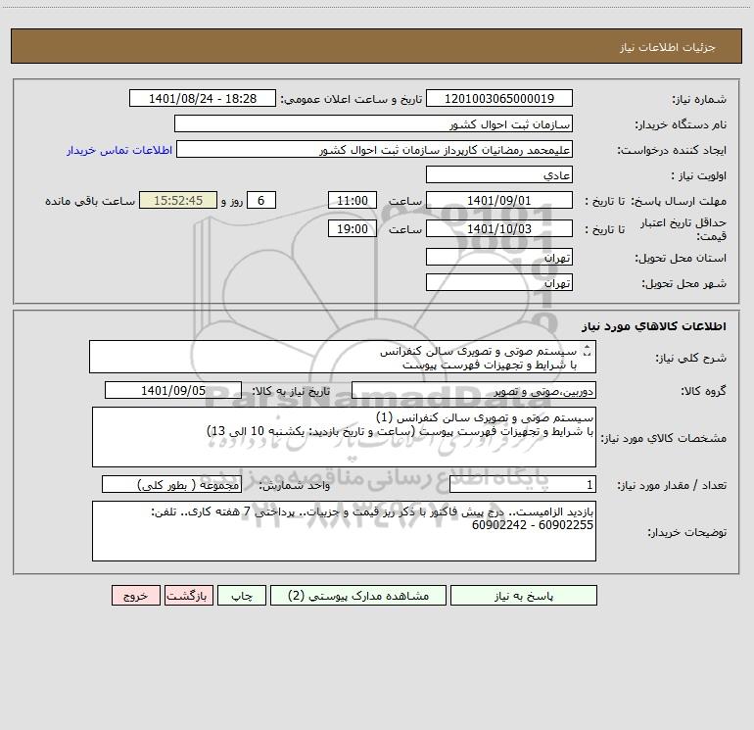Click the بازگشت back button
The width and height of the screenshot is (754, 730).
pyautogui.click(x=188, y=596)
